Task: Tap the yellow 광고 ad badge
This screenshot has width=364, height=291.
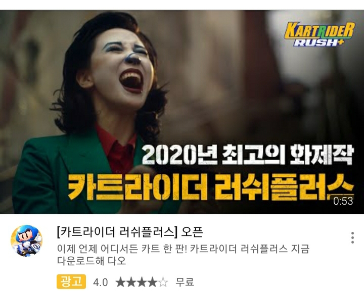Action: coord(71,281)
